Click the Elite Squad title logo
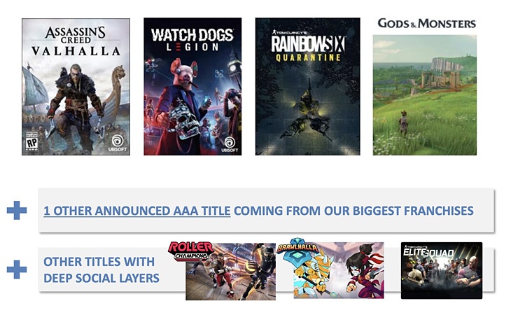 pos(428,252)
